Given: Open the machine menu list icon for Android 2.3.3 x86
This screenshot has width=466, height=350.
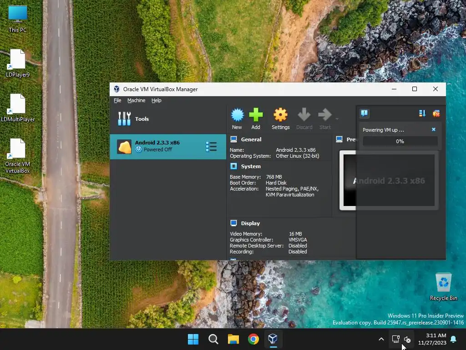Looking at the screenshot, I should [x=211, y=146].
